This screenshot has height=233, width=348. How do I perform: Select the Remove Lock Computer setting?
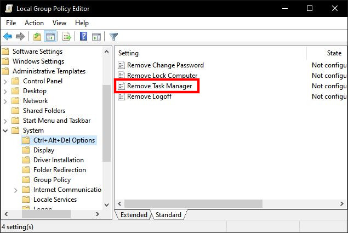click(x=162, y=76)
